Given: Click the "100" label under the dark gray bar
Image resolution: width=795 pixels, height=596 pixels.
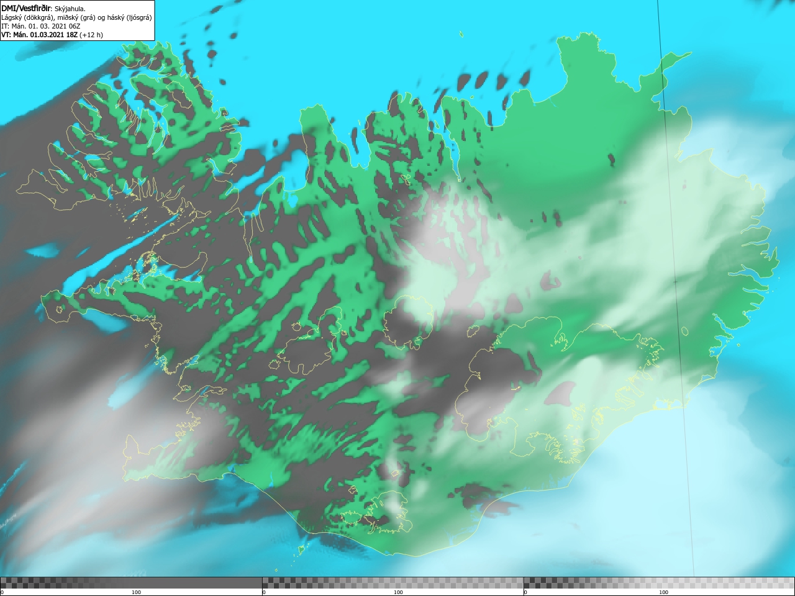Looking at the screenshot, I should point(136,592).
